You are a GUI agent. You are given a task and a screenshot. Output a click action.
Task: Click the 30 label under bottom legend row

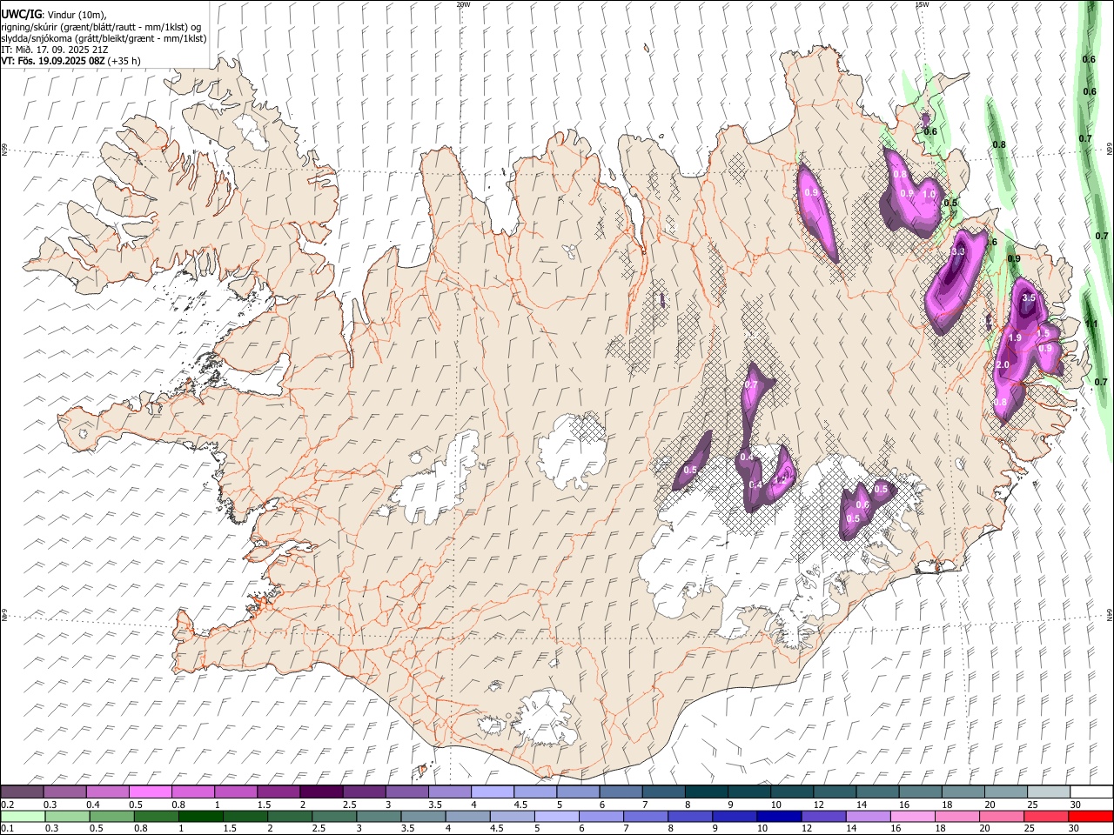click(x=1076, y=828)
